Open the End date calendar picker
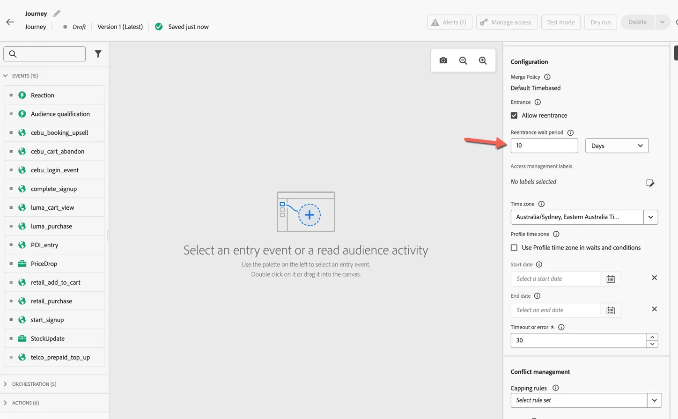This screenshot has height=419, width=678. pyautogui.click(x=611, y=310)
